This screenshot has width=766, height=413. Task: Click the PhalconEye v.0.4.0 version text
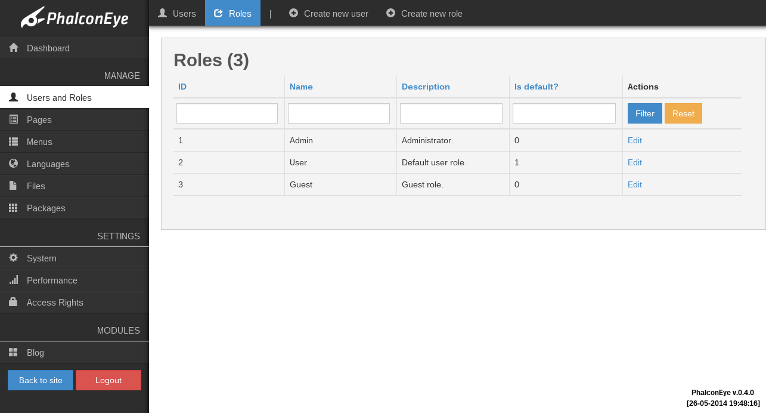tap(722, 393)
